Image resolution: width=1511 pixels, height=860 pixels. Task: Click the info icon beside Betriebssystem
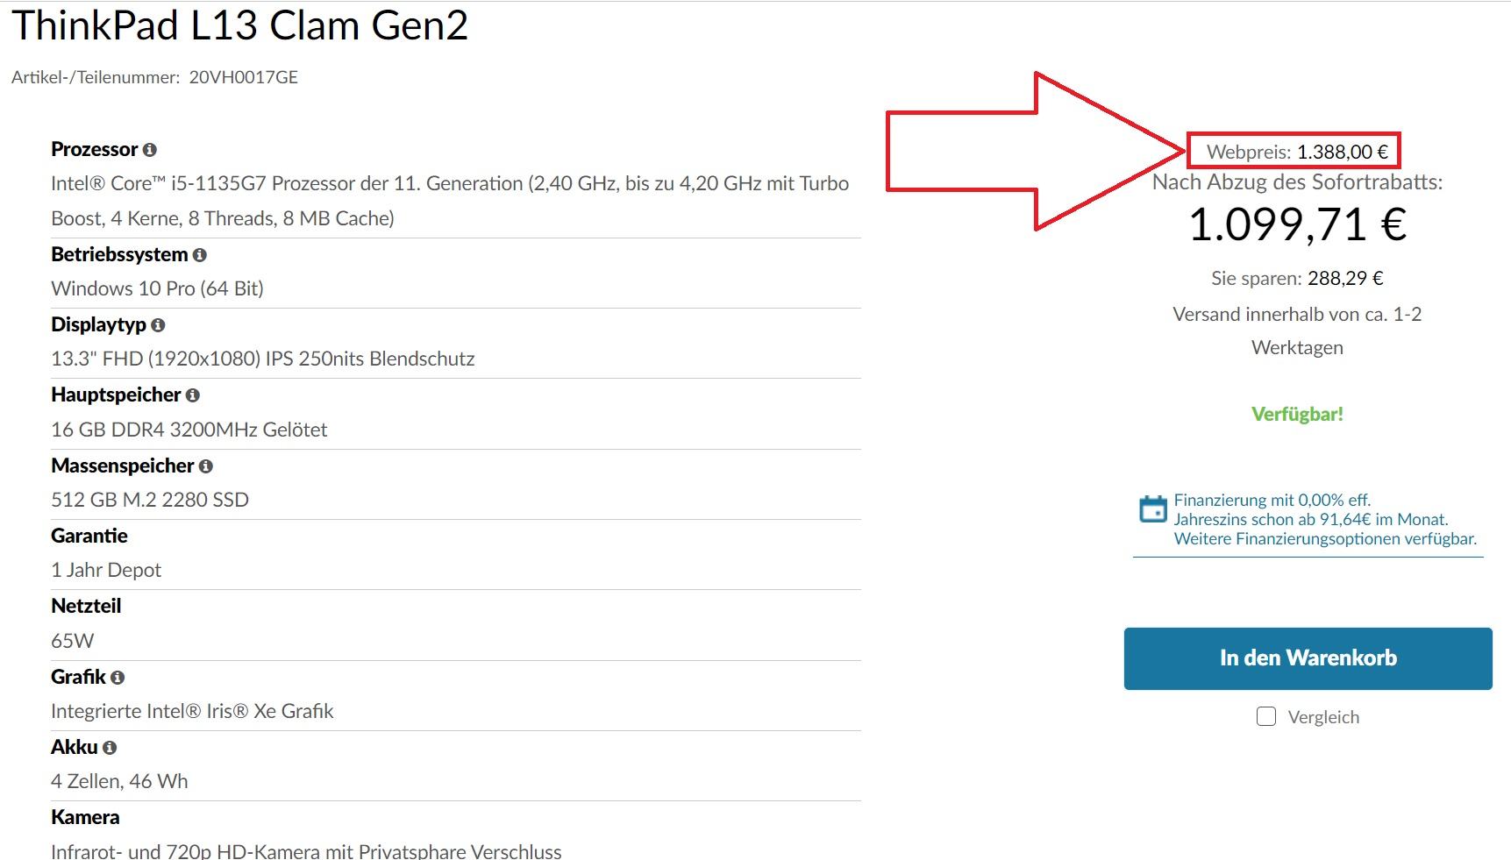click(x=200, y=255)
